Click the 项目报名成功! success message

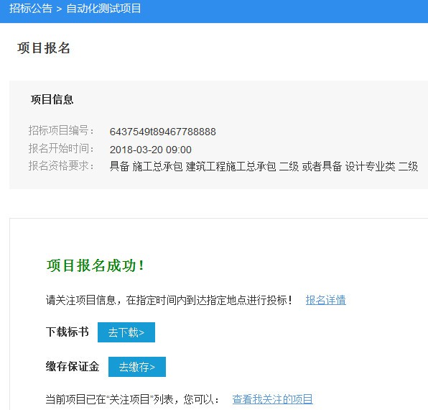[96, 265]
